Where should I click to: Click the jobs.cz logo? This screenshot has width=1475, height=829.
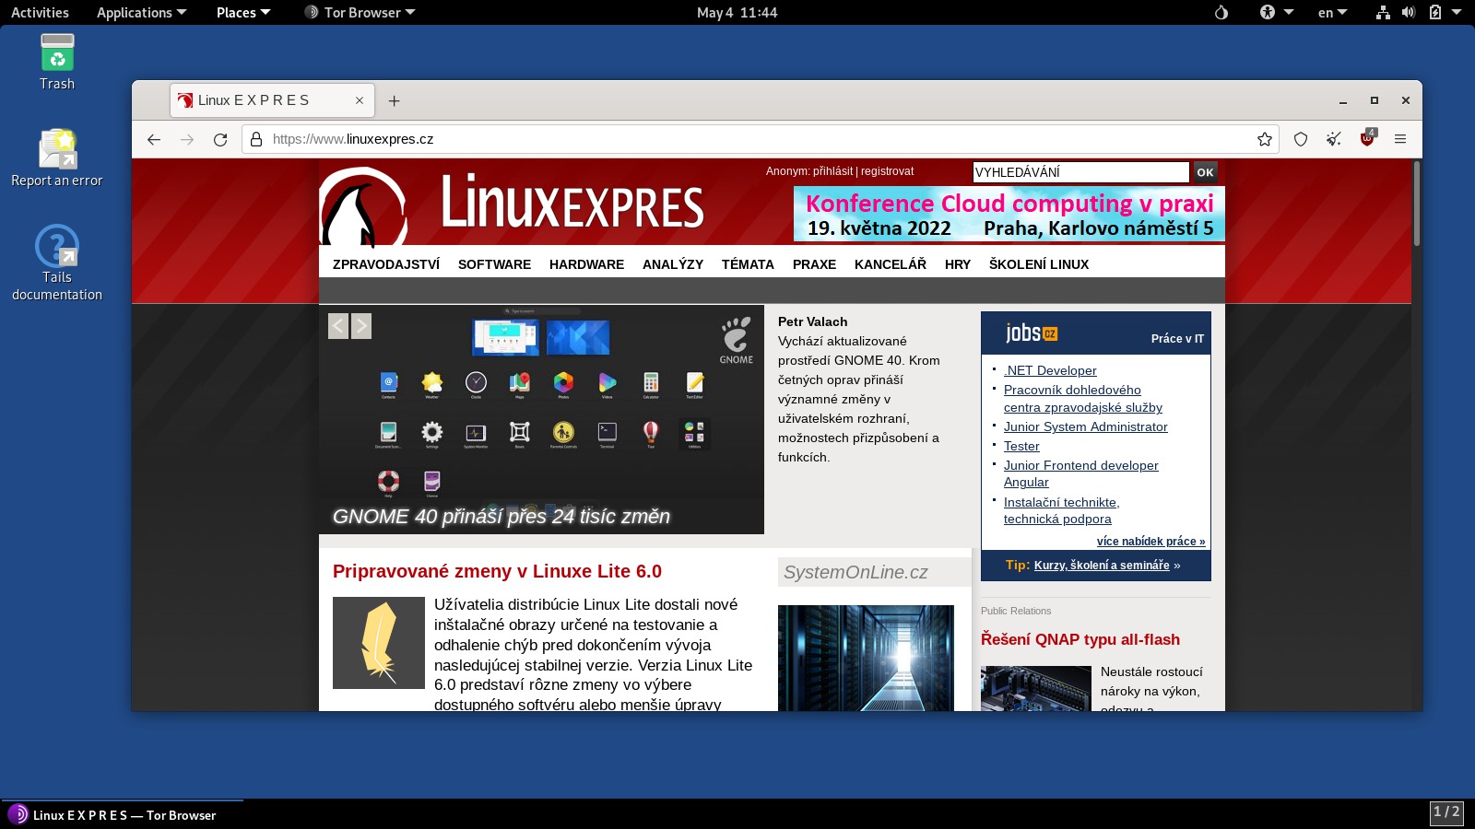pos(1032,333)
